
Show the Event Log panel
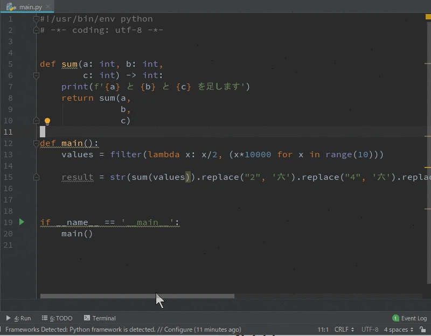click(x=409, y=318)
